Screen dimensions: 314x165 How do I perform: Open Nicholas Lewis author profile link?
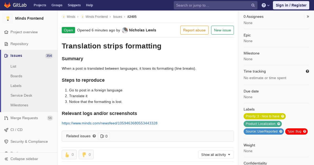(143, 30)
